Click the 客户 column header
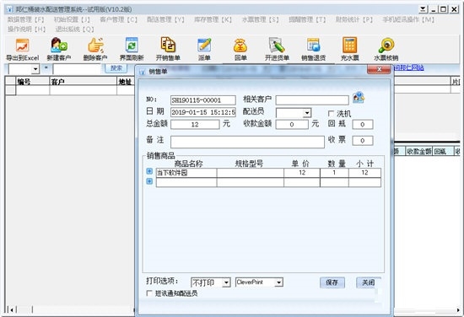The image size is (464, 317). click(x=84, y=81)
